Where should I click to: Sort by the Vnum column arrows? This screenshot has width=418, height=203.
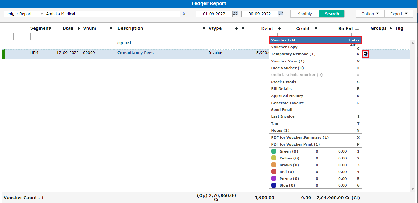(x=111, y=28)
